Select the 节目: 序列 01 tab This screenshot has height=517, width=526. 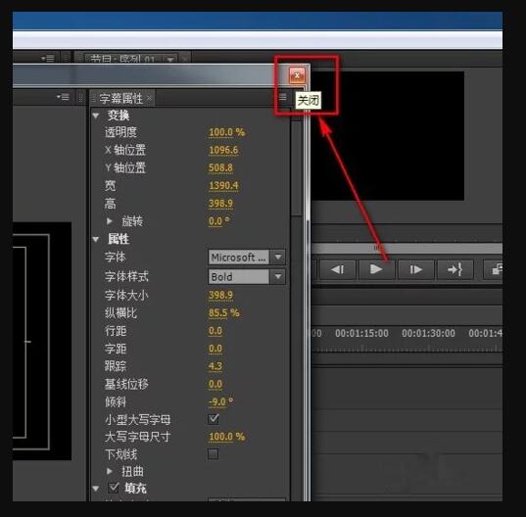click(122, 60)
